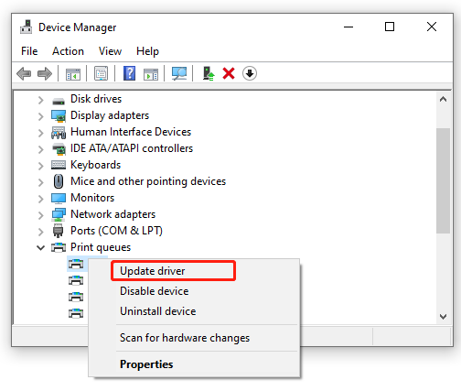Screen dimensions: 461x391
Task: Click the Show/Hide console tree icon
Action: pos(73,74)
